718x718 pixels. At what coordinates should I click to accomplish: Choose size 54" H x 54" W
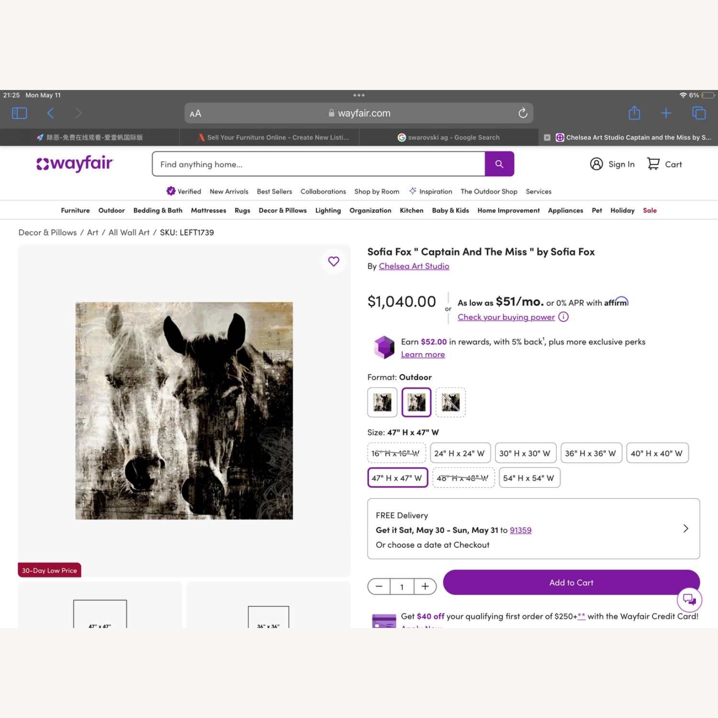[x=529, y=478]
